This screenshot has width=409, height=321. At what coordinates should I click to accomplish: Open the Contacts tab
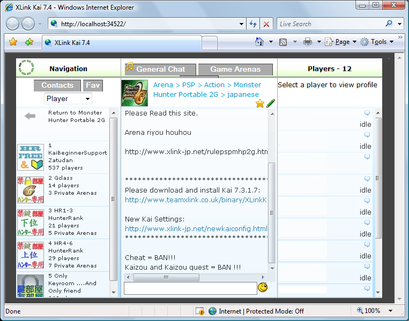57,86
